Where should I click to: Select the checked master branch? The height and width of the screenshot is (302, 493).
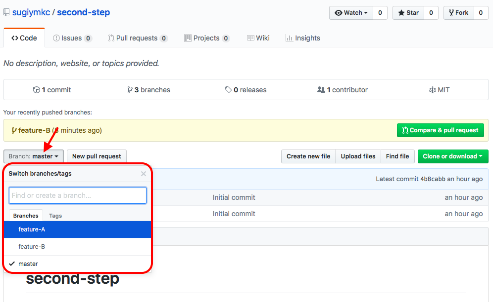pos(28,264)
